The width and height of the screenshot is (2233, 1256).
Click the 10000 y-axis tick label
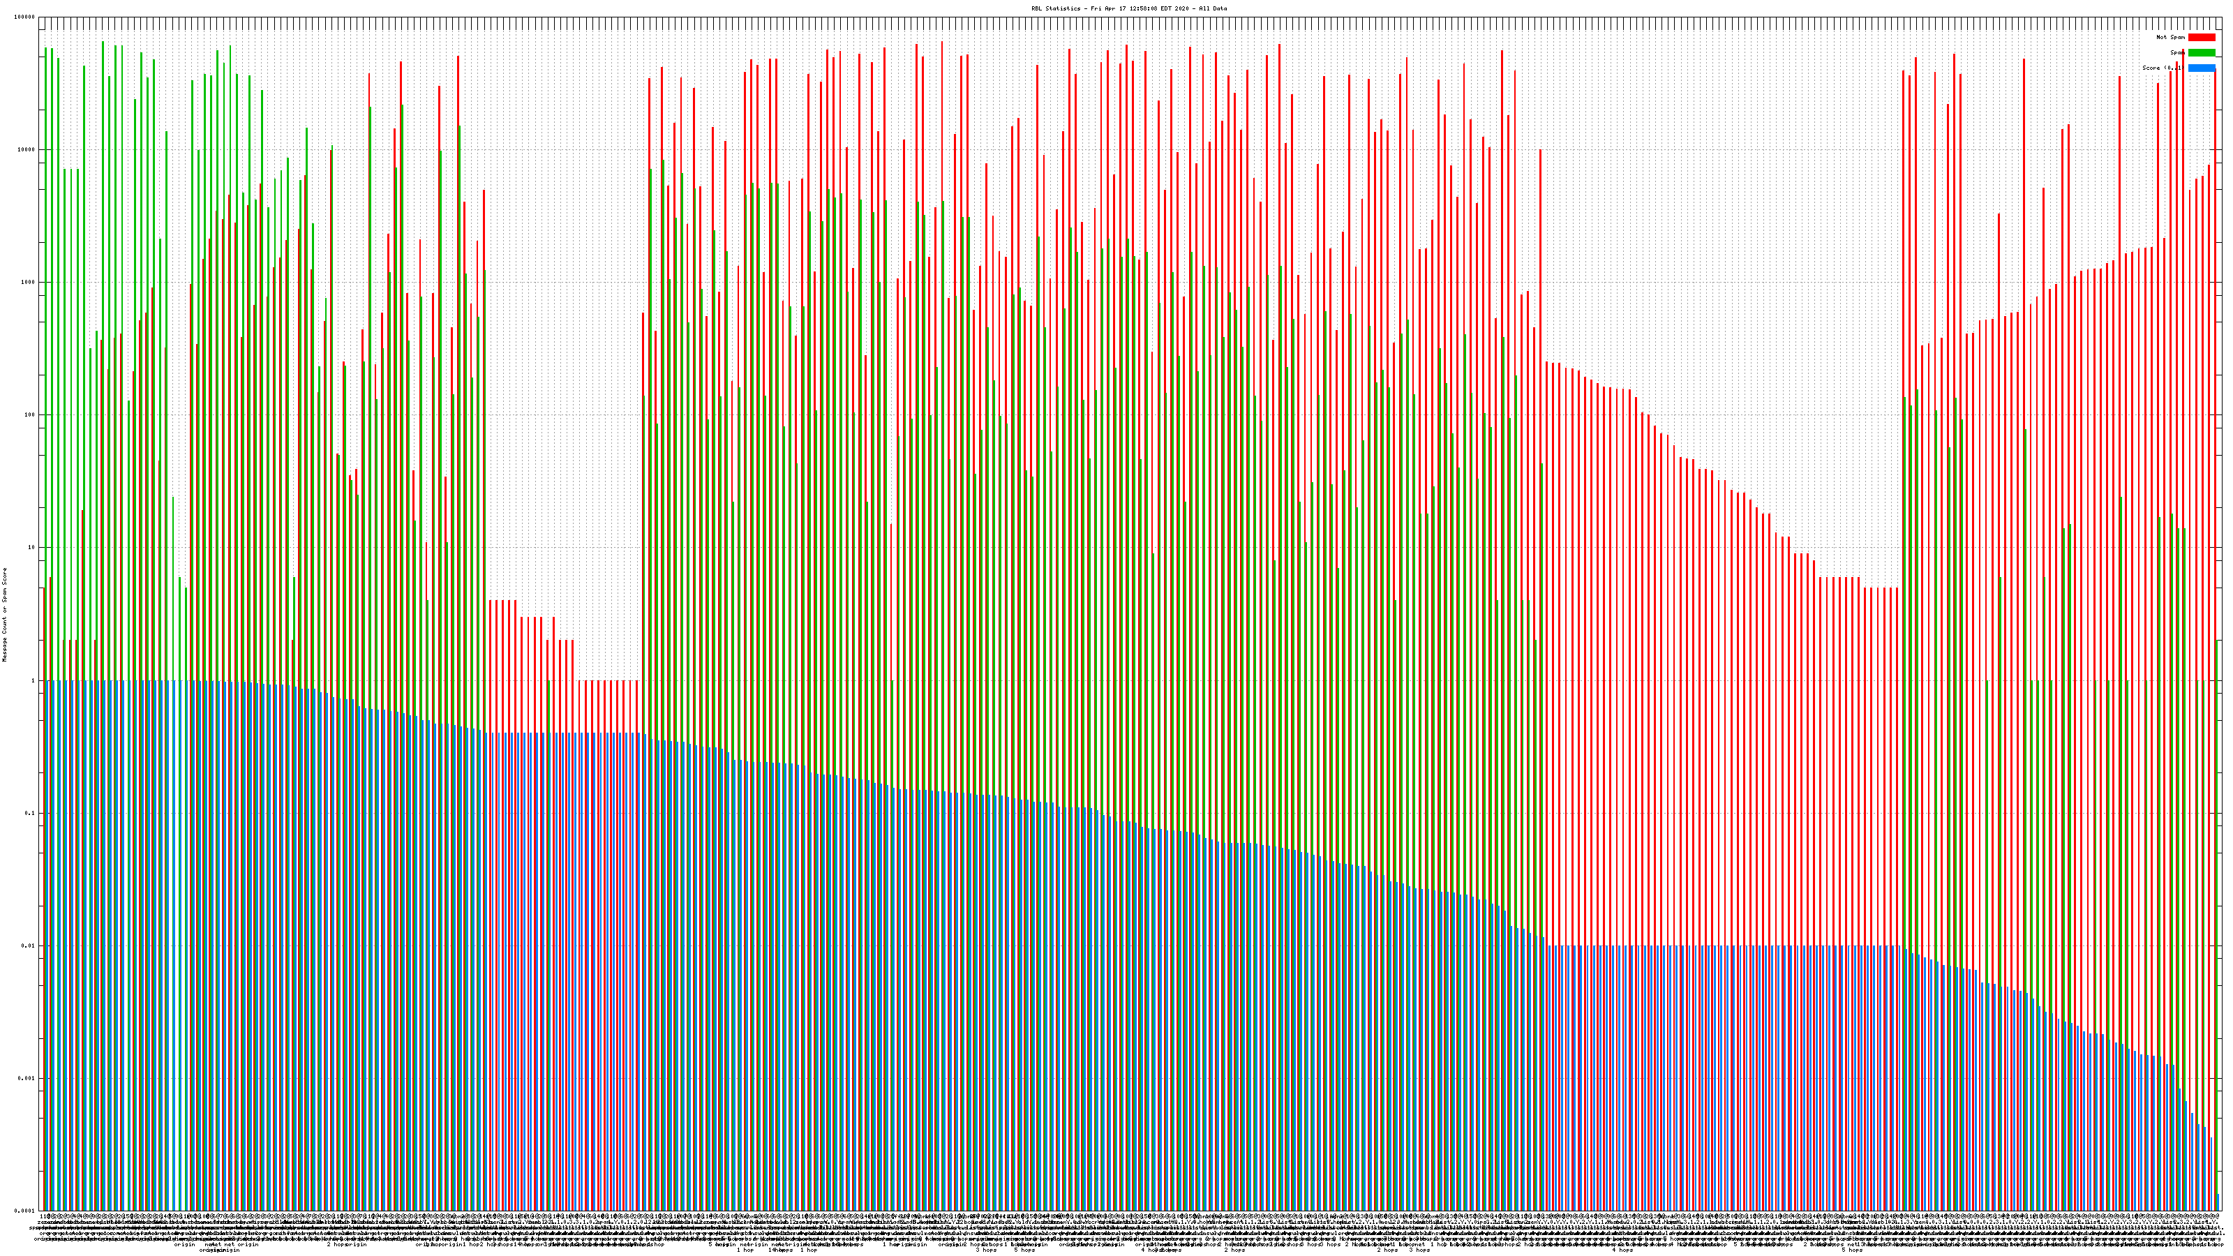tap(27, 150)
